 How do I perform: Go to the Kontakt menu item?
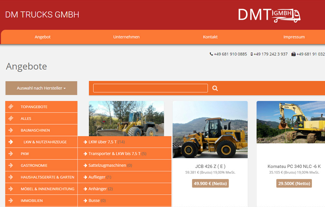[210, 37]
